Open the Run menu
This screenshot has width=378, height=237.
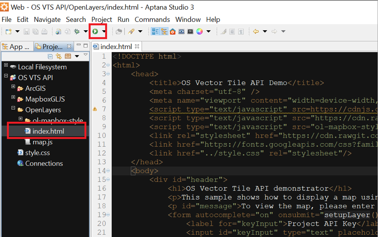coord(123,20)
